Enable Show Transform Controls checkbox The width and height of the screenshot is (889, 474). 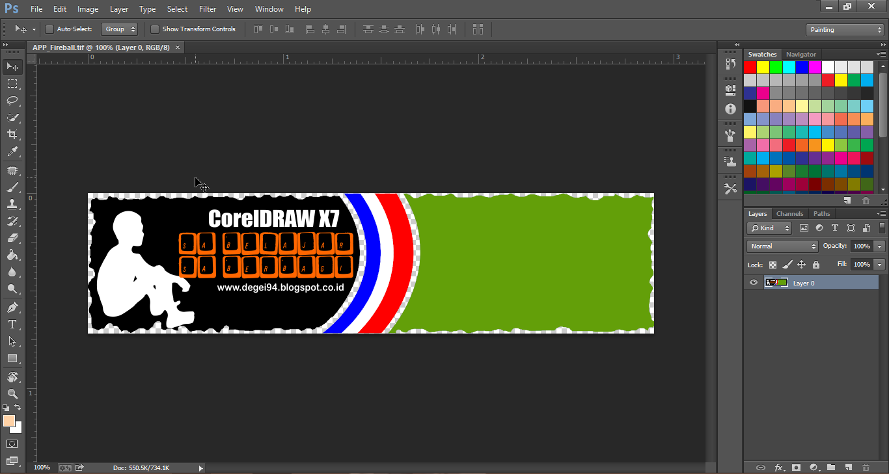click(155, 29)
